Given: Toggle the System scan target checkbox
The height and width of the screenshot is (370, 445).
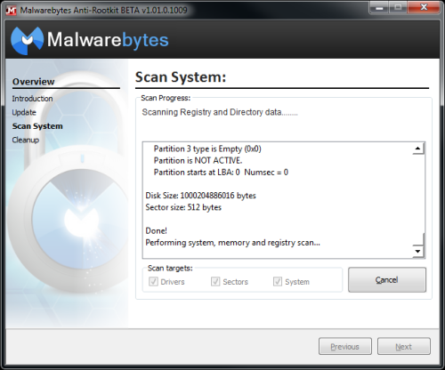Looking at the screenshot, I should point(278,281).
